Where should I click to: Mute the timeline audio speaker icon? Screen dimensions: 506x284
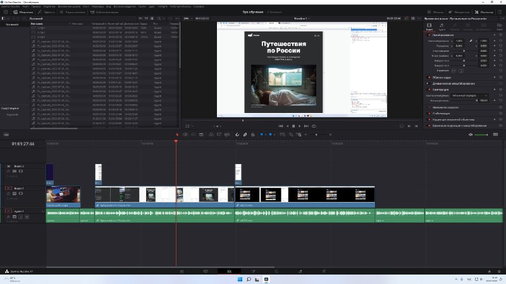(471, 134)
